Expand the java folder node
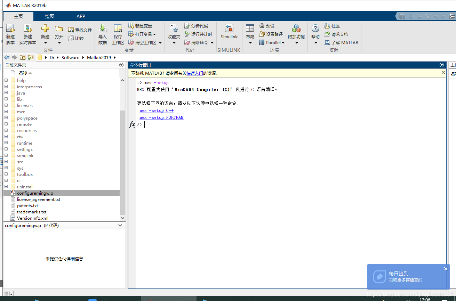Image resolution: width=456 pixels, height=301 pixels. (x=6, y=93)
